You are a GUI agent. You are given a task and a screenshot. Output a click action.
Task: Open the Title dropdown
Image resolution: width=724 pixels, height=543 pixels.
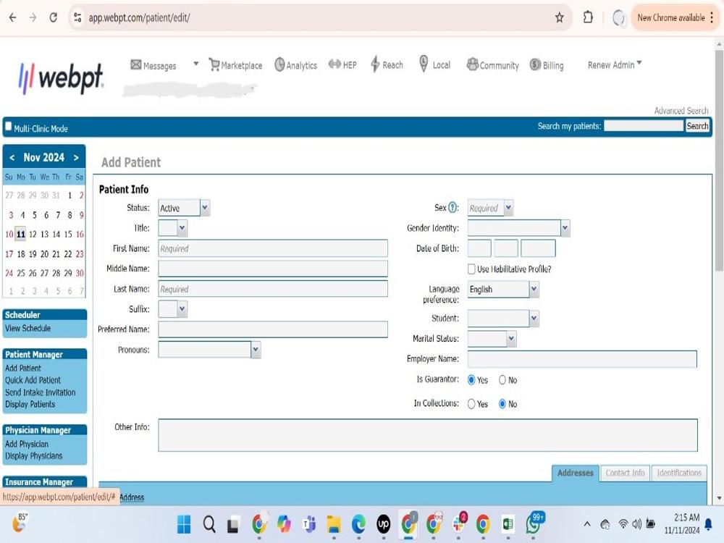click(173, 227)
